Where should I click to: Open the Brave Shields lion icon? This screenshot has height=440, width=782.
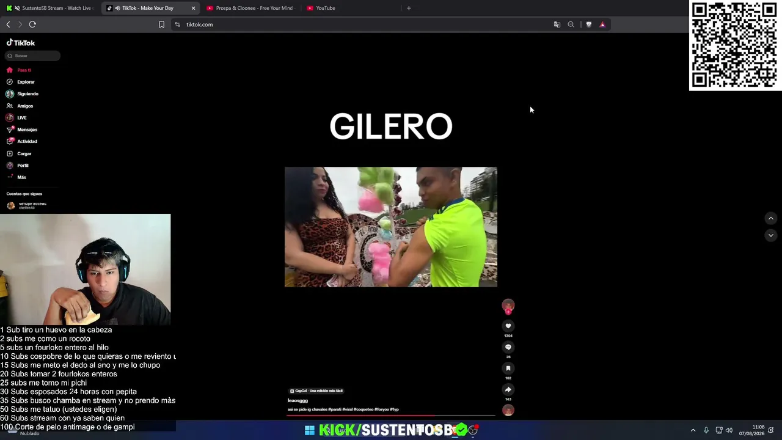[589, 24]
